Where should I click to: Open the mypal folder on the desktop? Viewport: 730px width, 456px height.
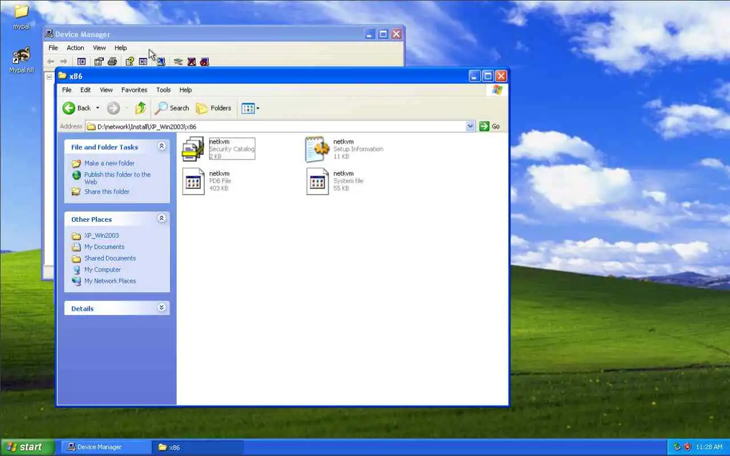(x=21, y=16)
